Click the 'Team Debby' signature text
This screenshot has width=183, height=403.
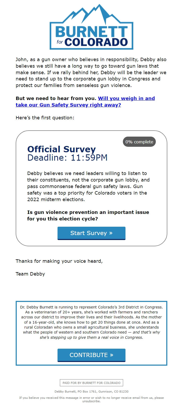[x=30, y=274]
